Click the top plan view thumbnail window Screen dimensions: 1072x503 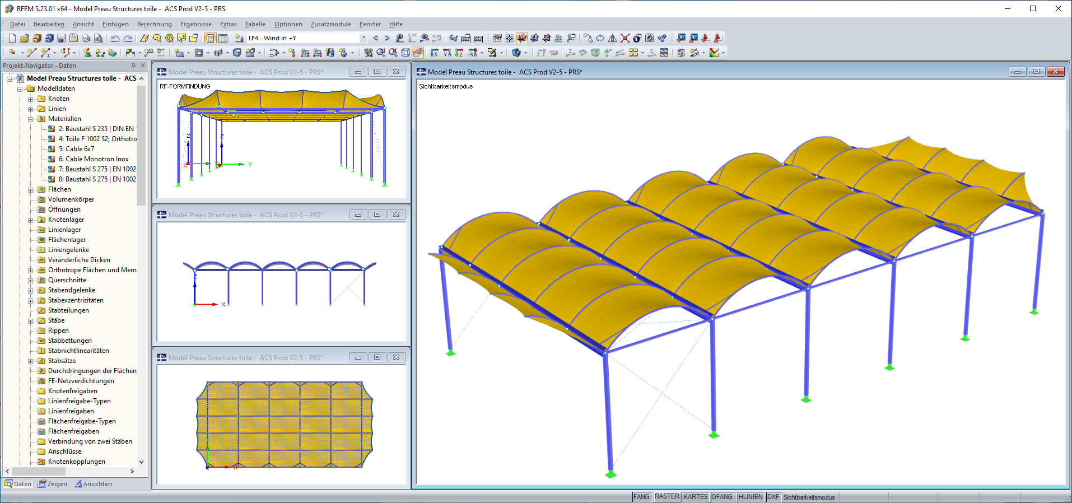(x=281, y=424)
